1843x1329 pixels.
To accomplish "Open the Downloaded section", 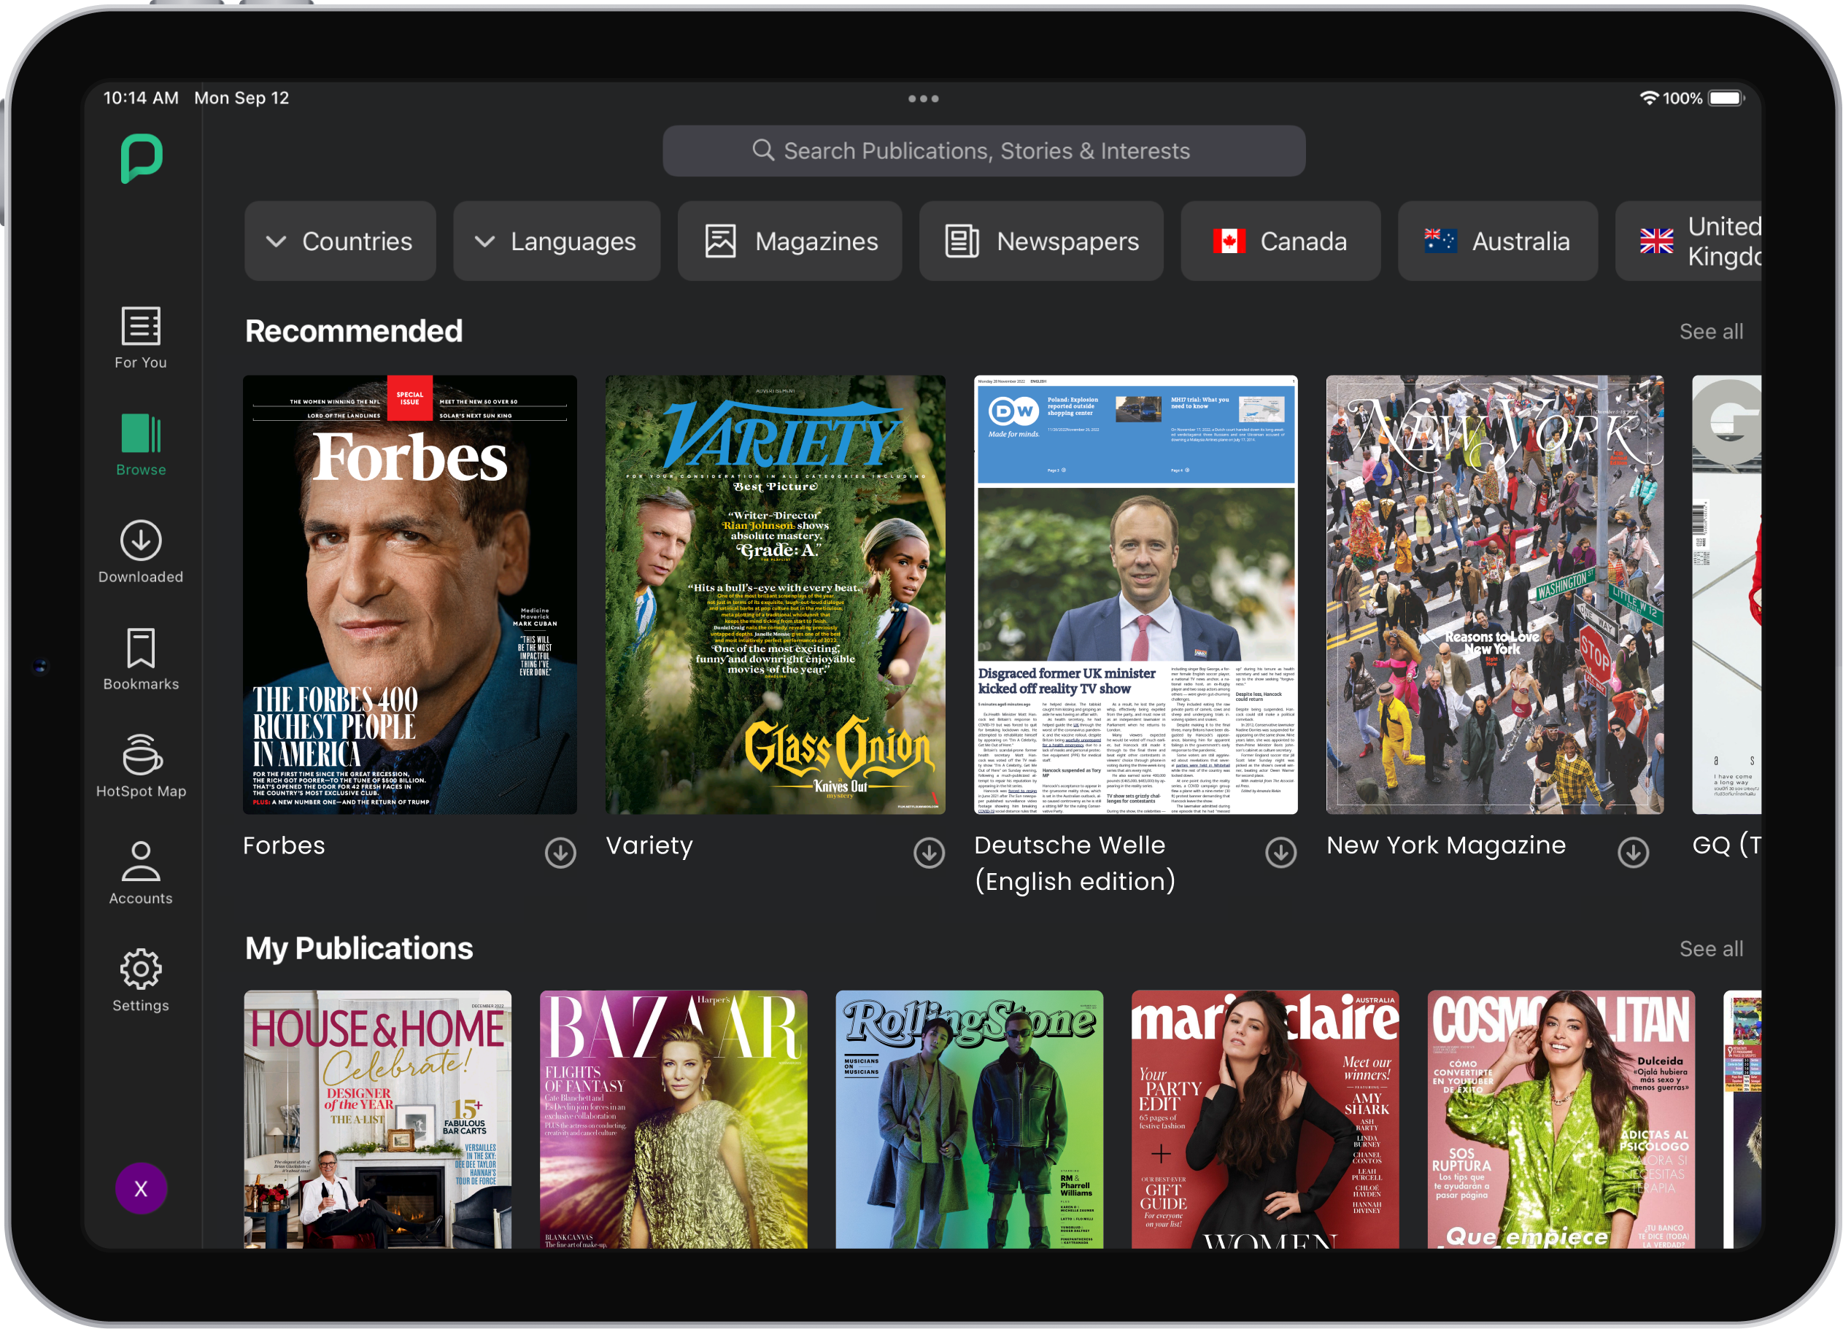I will click(x=141, y=551).
